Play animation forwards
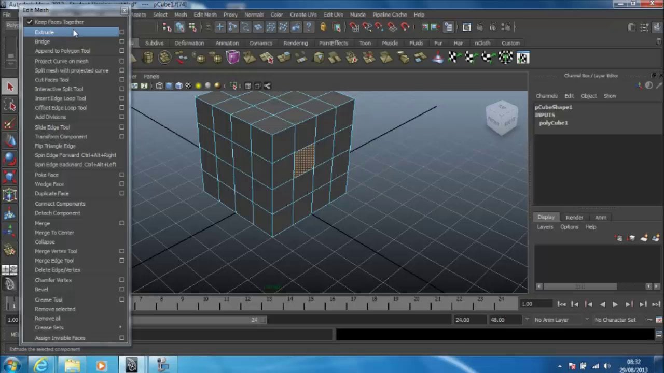Viewport: 664px width, 373px height. pos(615,304)
